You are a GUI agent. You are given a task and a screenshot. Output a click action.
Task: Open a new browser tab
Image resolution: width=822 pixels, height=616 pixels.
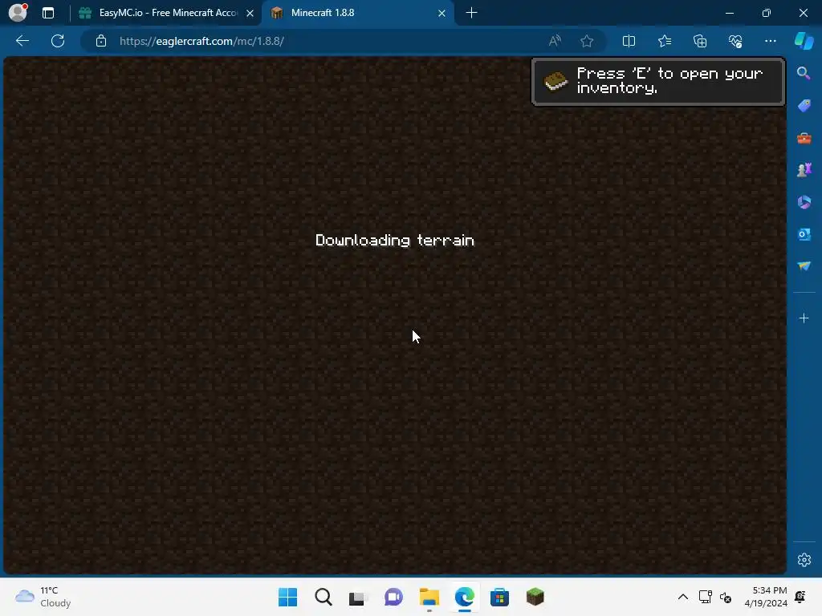click(x=471, y=13)
